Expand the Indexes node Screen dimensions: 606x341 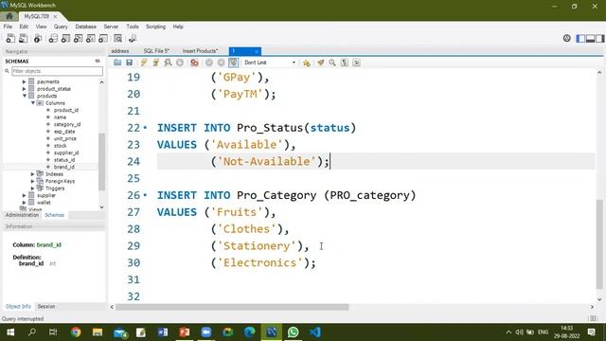click(33, 174)
